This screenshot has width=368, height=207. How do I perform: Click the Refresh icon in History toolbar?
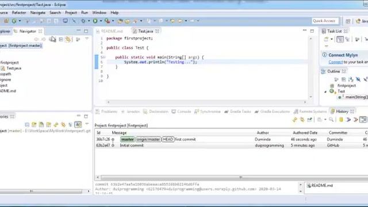coord(295,120)
